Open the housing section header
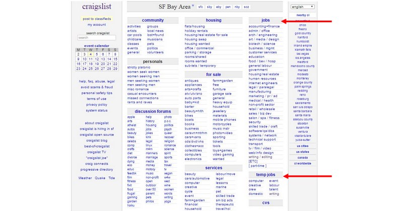This screenshot has height=211, width=403. pos(213,20)
